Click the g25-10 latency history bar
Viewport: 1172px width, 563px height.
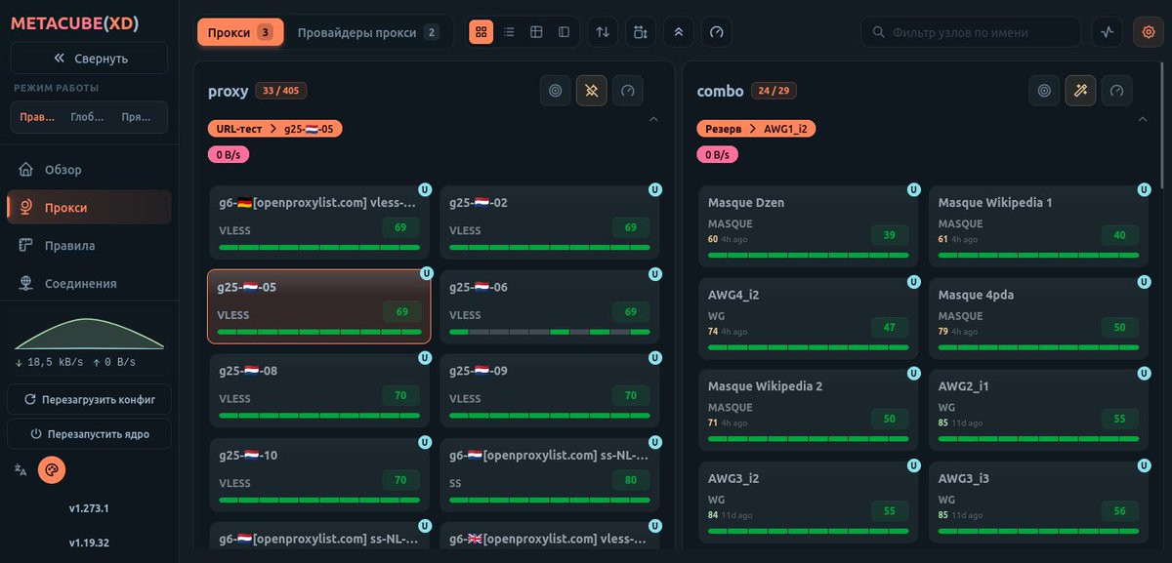pos(319,500)
